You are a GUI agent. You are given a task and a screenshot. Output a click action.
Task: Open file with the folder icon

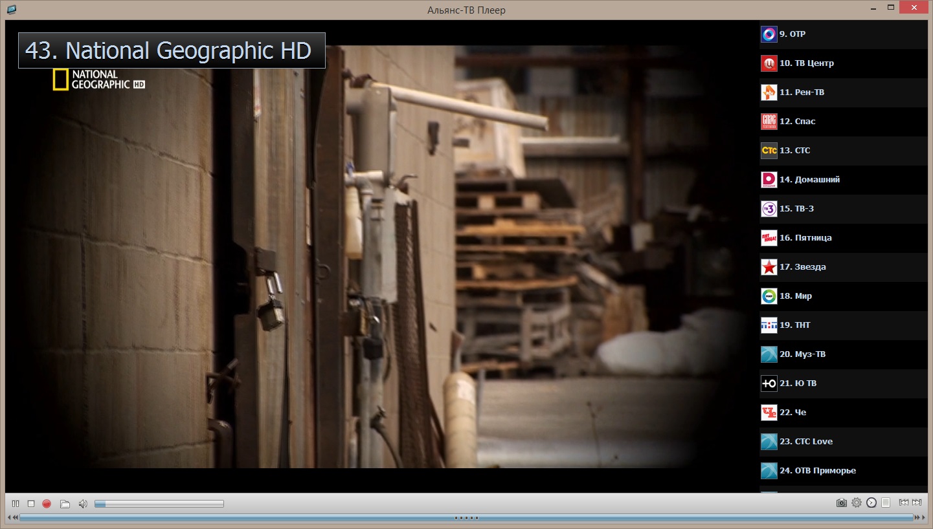65,503
